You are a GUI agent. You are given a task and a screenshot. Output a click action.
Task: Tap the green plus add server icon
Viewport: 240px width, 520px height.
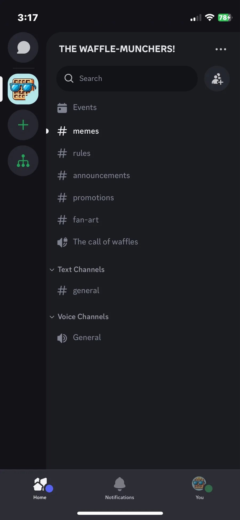(23, 125)
